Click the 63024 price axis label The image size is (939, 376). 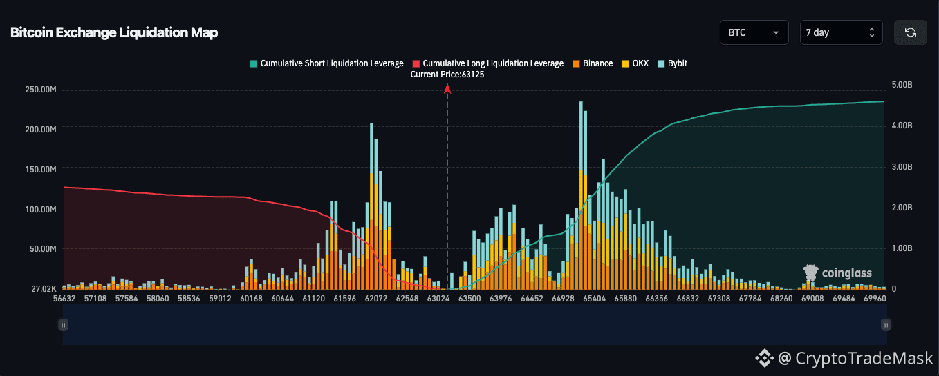coord(438,299)
